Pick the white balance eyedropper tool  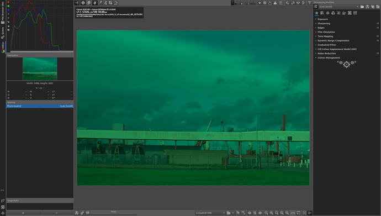100,3
